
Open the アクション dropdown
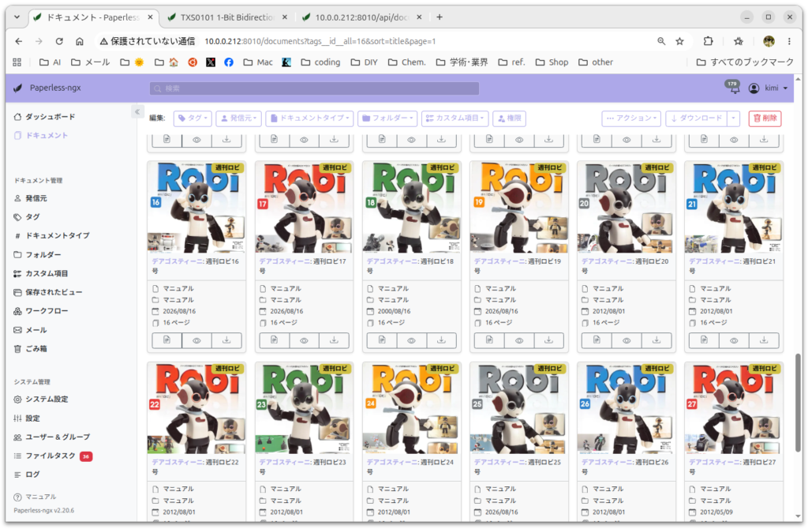click(x=631, y=118)
